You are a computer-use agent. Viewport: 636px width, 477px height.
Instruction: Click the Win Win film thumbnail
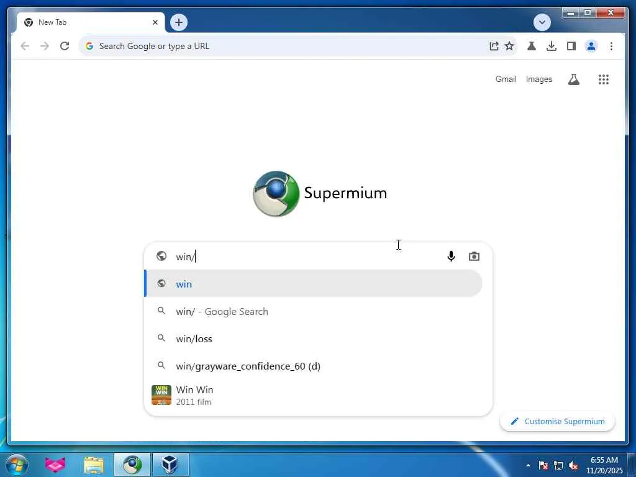pyautogui.click(x=161, y=395)
